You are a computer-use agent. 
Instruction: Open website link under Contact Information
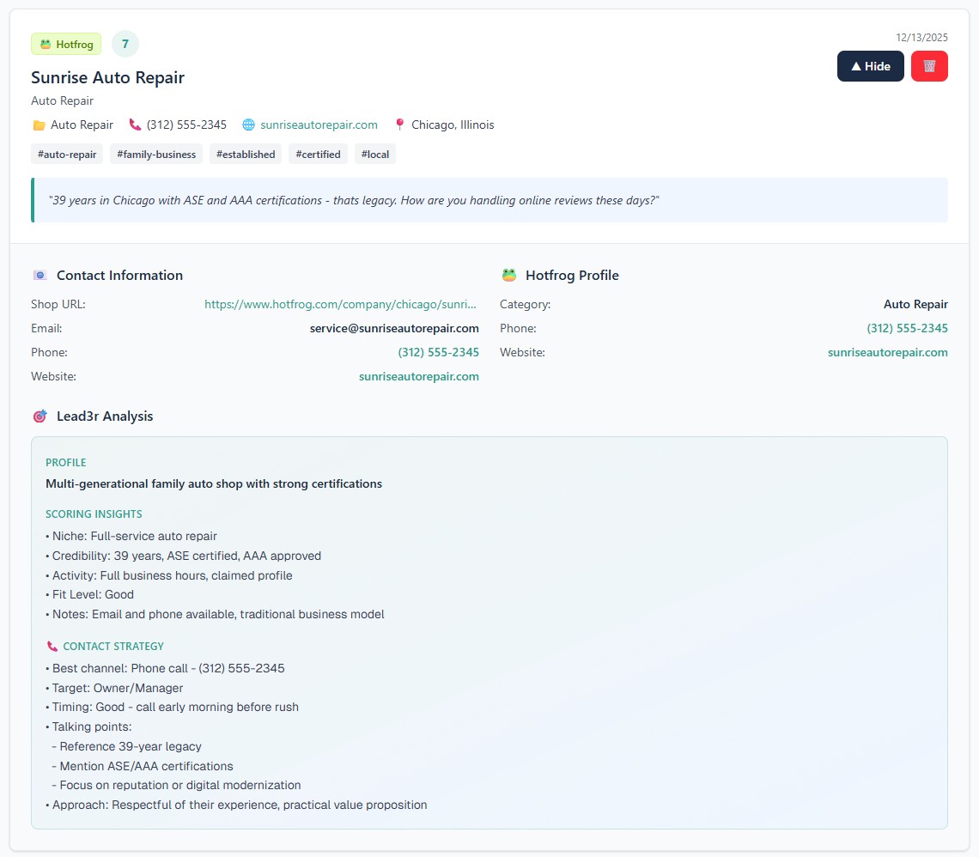418,377
